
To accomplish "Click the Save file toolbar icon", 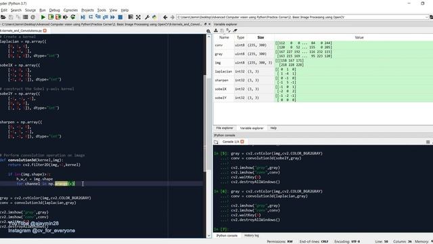I will (11, 17).
